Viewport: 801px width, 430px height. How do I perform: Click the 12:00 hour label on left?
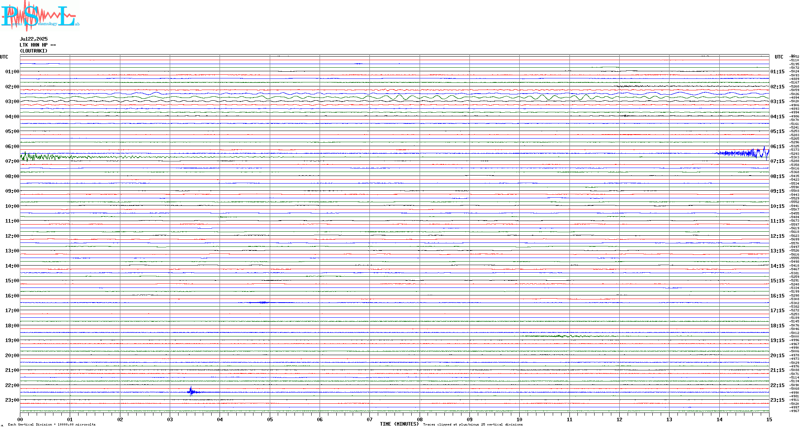coord(12,236)
